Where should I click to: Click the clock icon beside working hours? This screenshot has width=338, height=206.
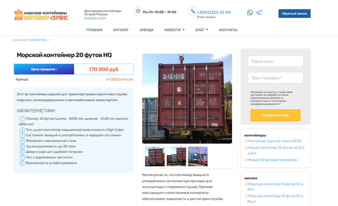(x=138, y=11)
